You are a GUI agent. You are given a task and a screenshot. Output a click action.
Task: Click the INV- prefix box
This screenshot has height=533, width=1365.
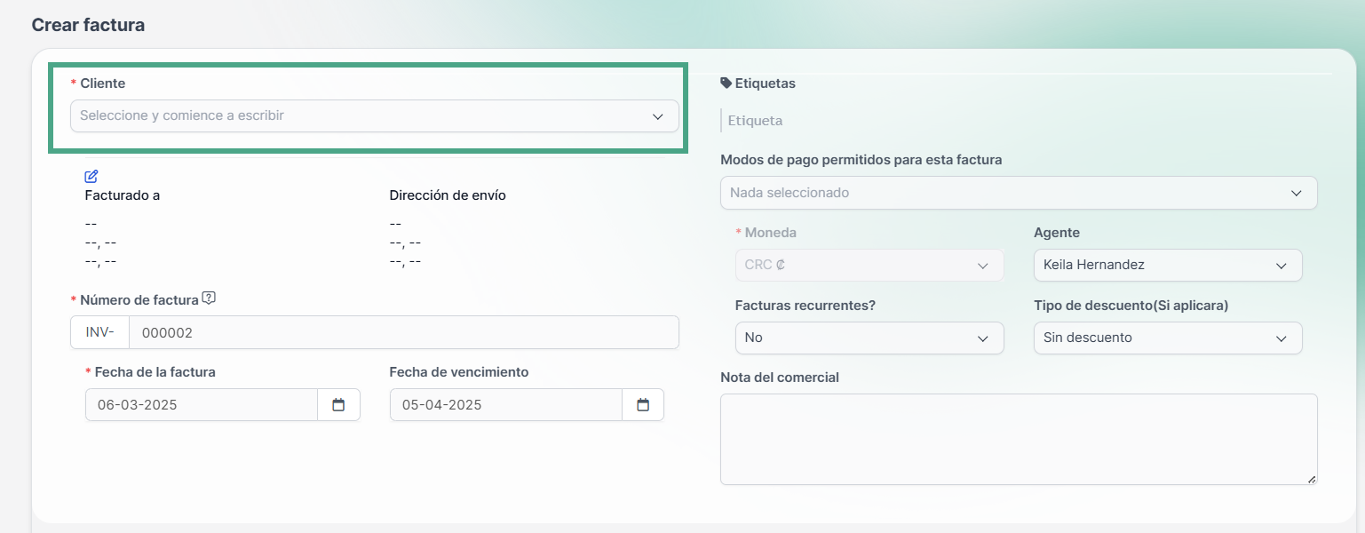(x=100, y=333)
